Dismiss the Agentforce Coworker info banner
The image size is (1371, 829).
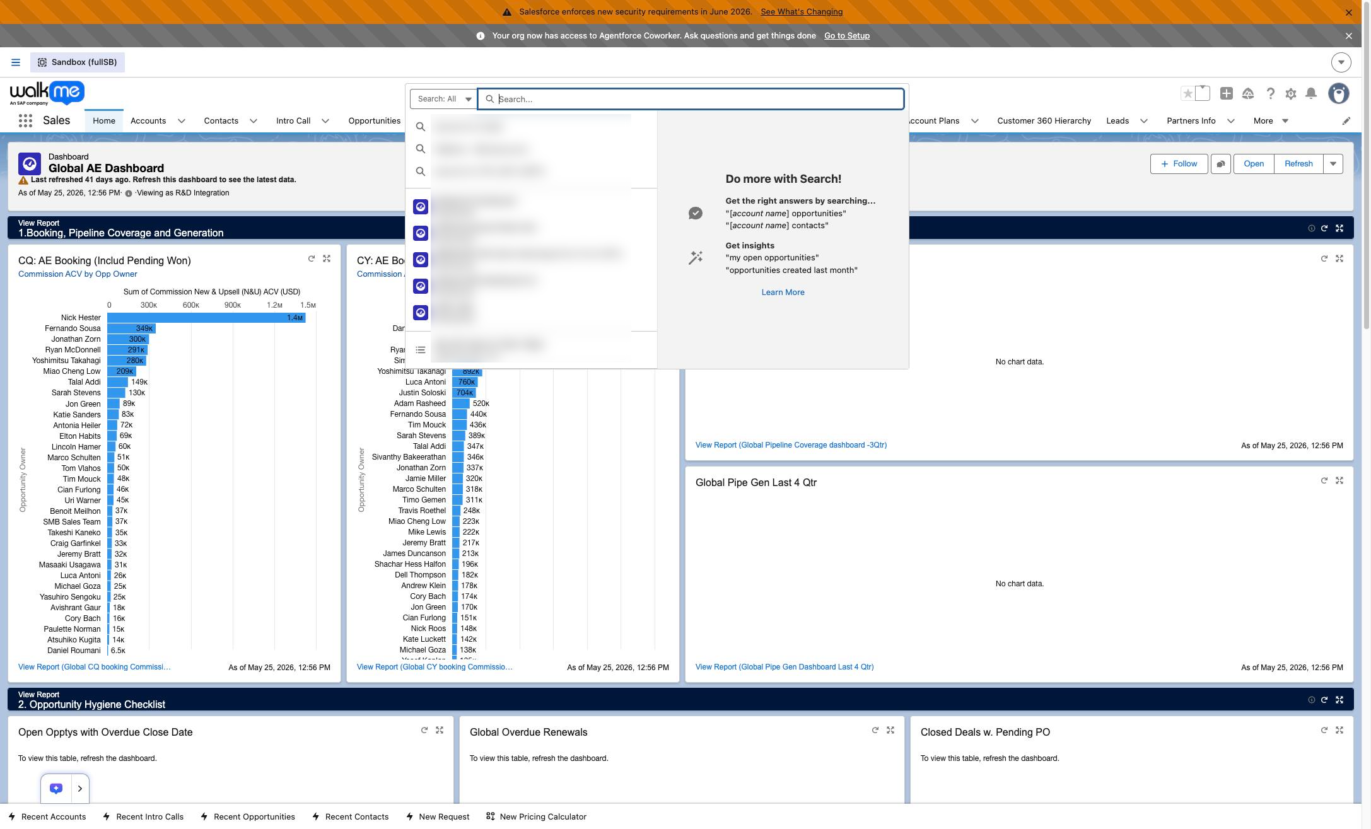pos(1349,36)
